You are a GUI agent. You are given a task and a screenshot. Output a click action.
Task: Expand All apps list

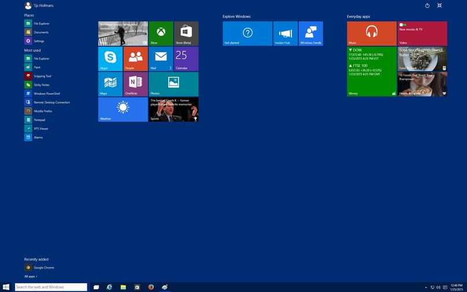(x=31, y=276)
